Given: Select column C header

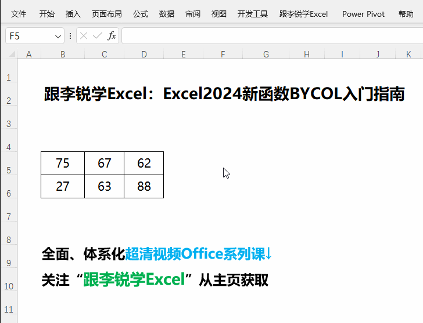Looking at the screenshot, I should click(105, 54).
